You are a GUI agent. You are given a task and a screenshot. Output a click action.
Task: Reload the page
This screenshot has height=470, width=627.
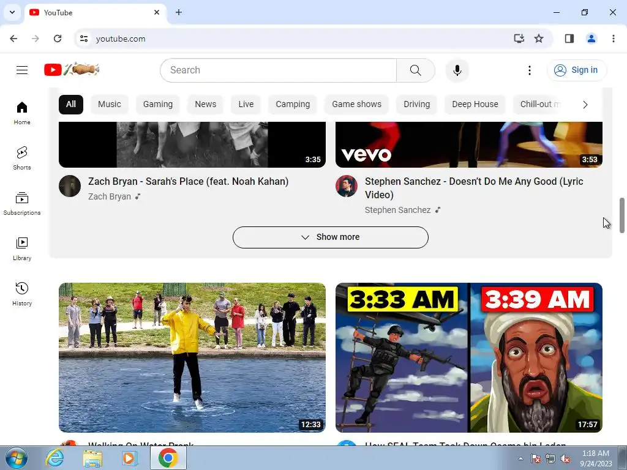click(58, 39)
